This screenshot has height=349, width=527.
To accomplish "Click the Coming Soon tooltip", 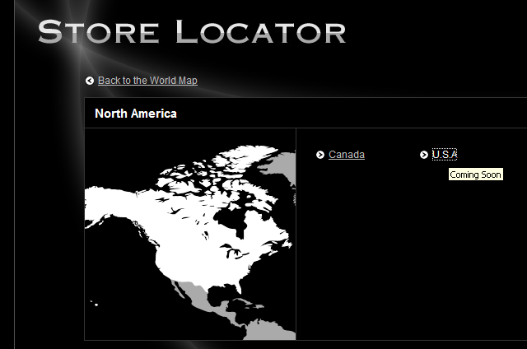I will (475, 174).
